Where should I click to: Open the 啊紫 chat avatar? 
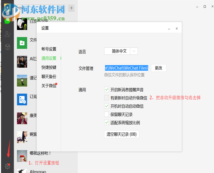click(22, 137)
